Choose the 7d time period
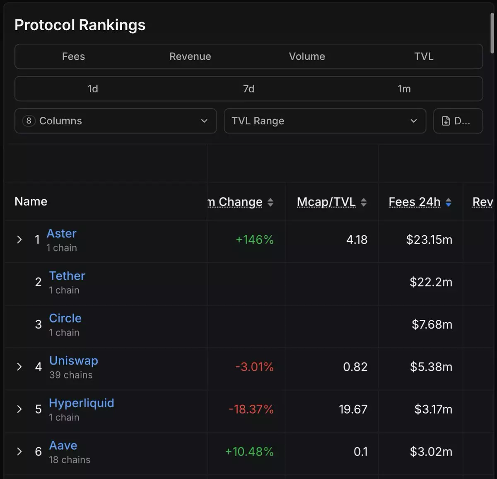 click(x=248, y=89)
